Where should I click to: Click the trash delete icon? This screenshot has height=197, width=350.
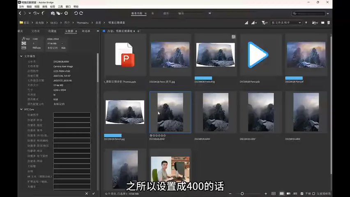329,23
